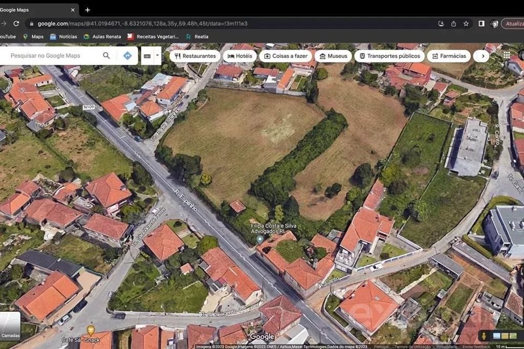This screenshot has width=524, height=349.
Task: Click the install app icon in address bar
Action: coord(441,24)
